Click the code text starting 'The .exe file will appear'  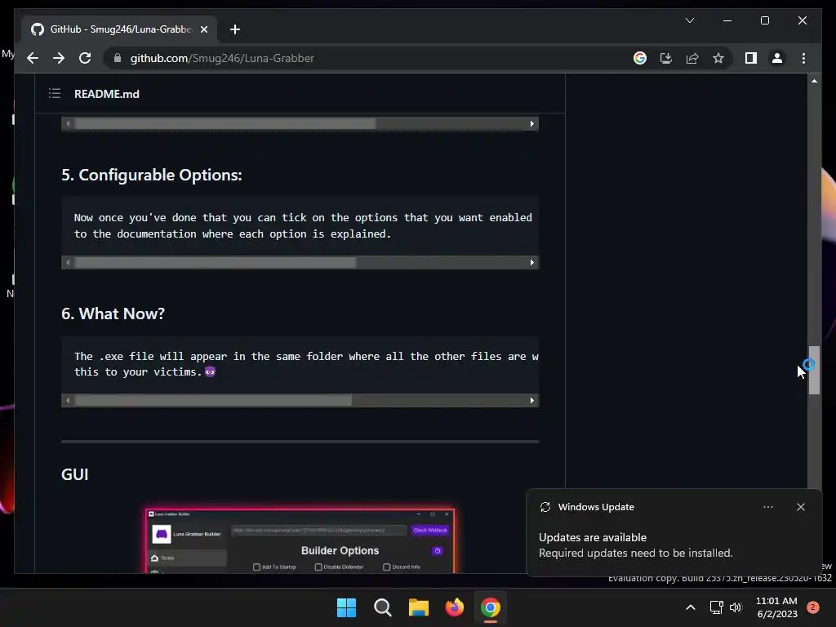(306, 363)
